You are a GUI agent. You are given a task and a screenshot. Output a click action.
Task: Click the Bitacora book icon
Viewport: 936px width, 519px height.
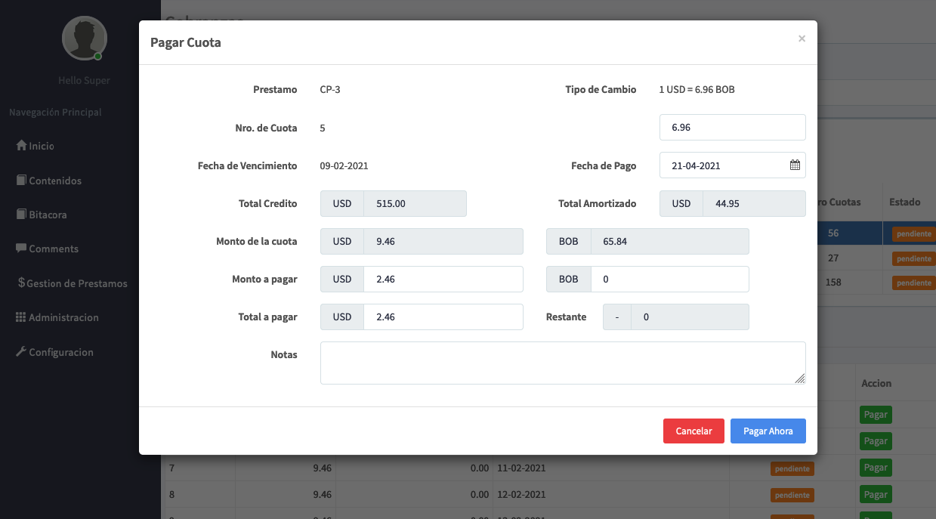pos(21,215)
